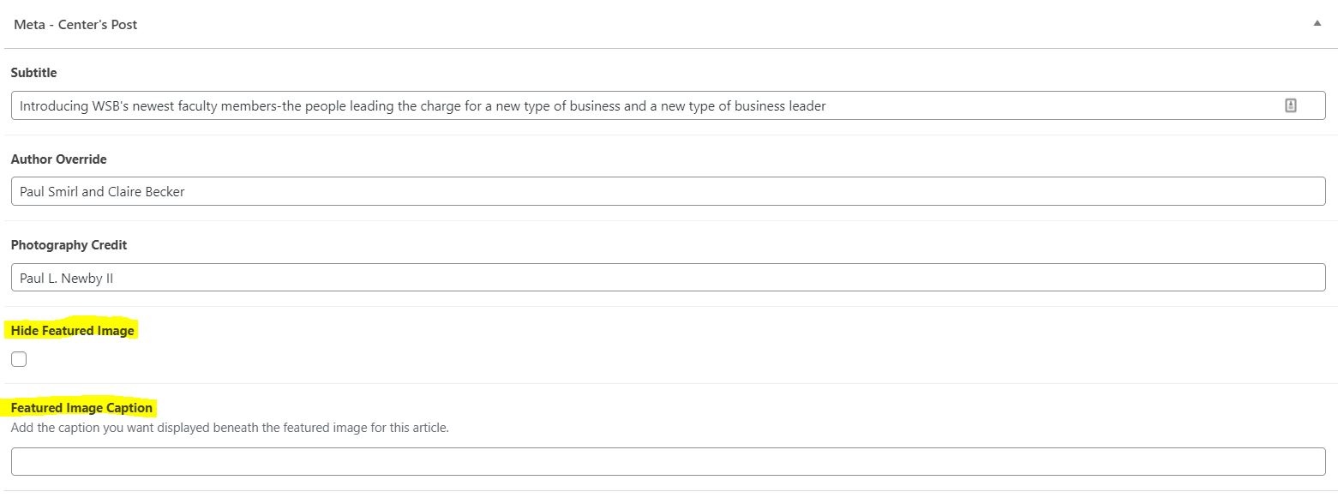The image size is (1338, 498).
Task: Click the highlighted Featured Image Caption label
Action: (x=81, y=408)
